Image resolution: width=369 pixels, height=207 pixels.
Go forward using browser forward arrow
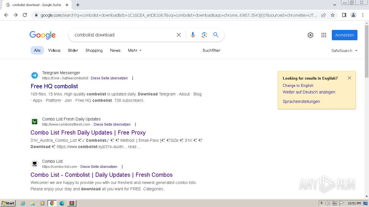click(16, 15)
